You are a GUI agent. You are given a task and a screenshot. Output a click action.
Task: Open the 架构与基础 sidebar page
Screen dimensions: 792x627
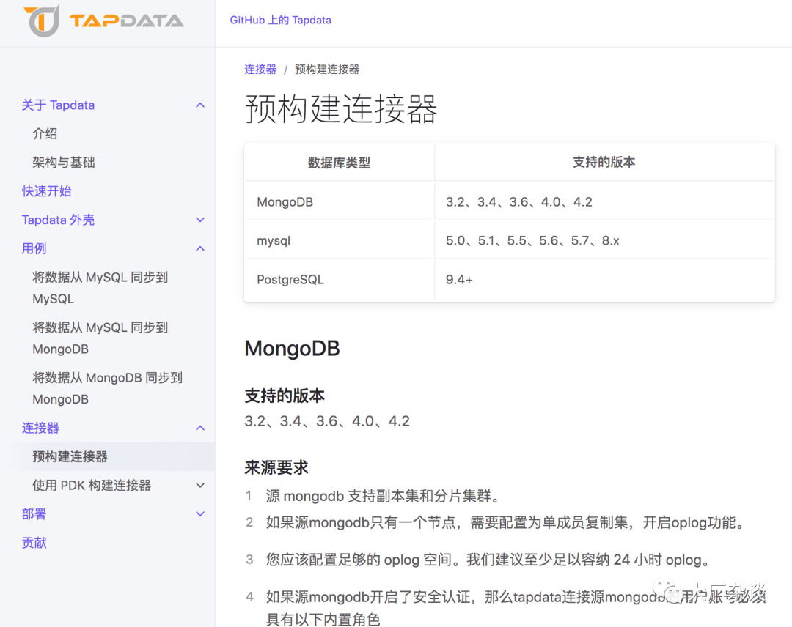click(64, 163)
